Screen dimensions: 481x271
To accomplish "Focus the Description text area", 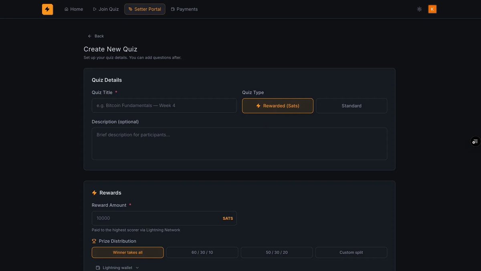I will coord(239,144).
